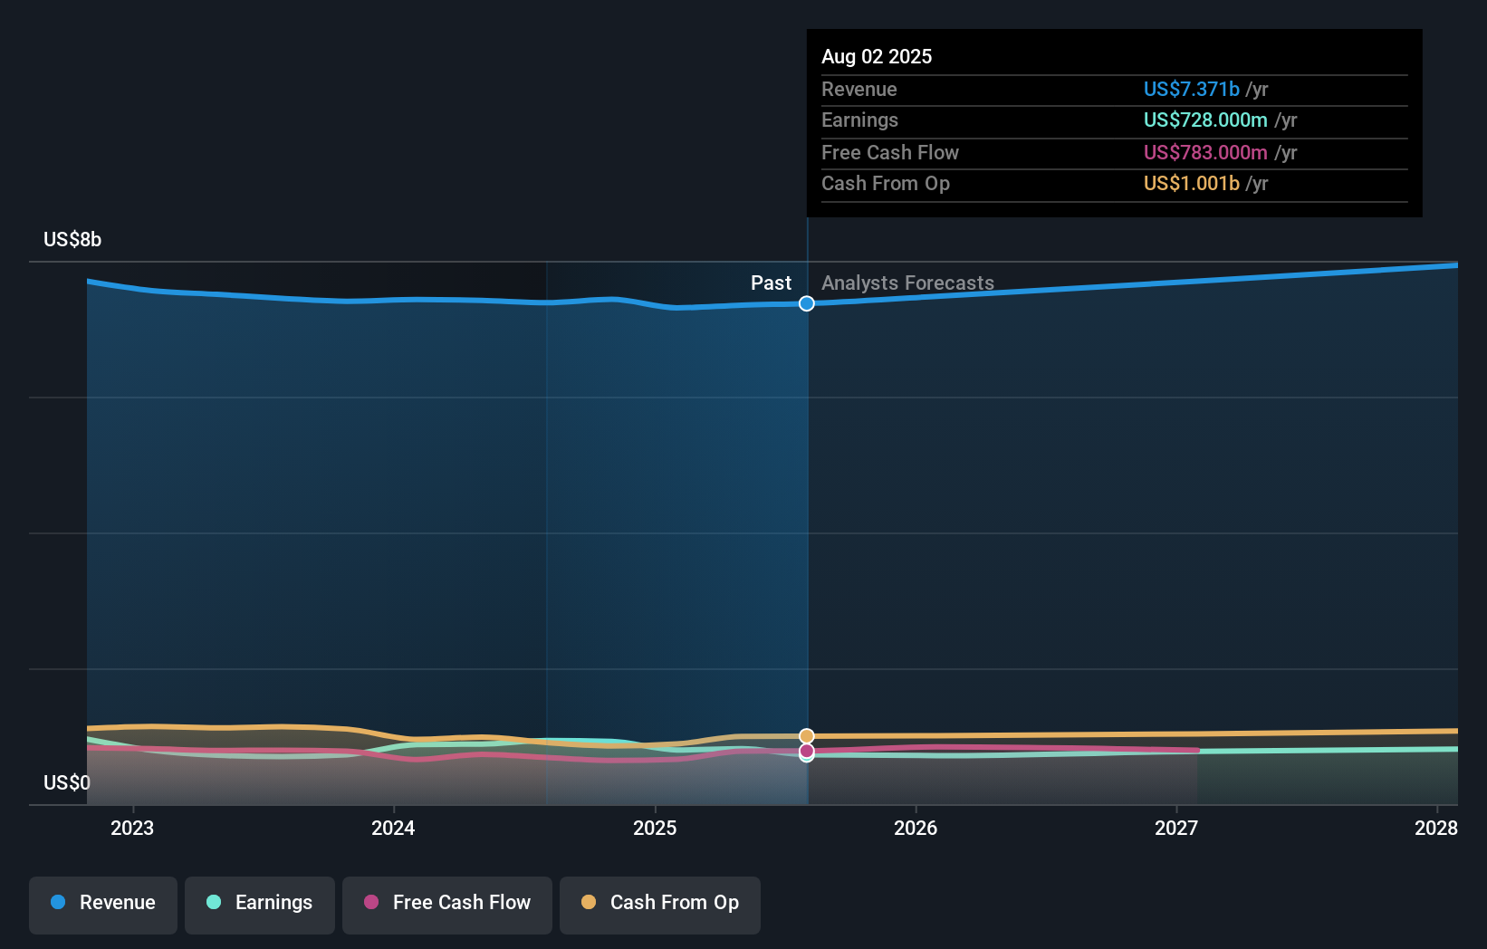The image size is (1487, 949).
Task: Click the orange Cash From Op data marker
Action: (x=806, y=736)
